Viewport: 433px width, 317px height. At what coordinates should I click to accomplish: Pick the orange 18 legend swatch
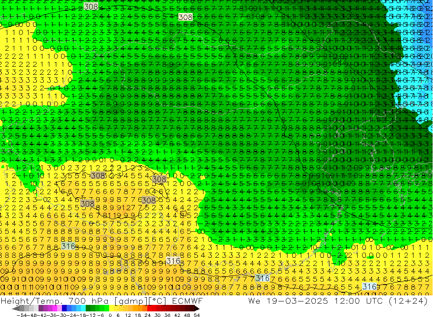tap(140, 308)
